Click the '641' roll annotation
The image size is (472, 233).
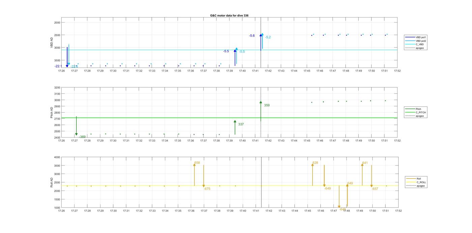click(x=365, y=163)
